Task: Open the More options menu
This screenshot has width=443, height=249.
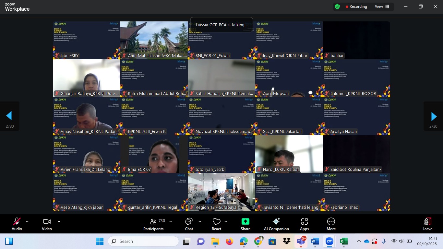Action: tap(331, 224)
